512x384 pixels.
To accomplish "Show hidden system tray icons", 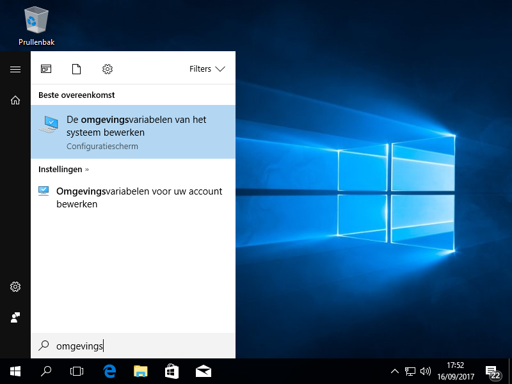I will 395,371.
